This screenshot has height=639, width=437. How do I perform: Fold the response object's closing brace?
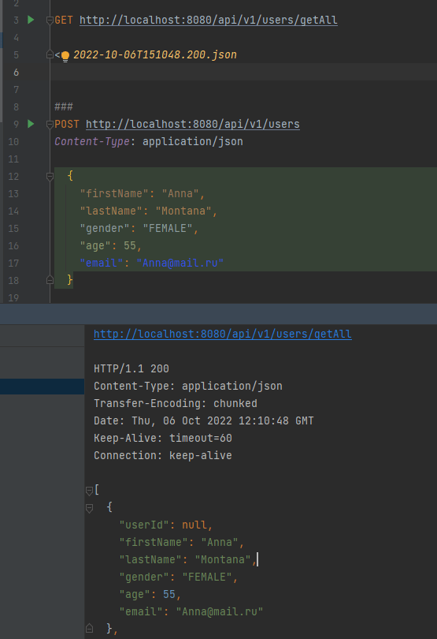tap(89, 629)
